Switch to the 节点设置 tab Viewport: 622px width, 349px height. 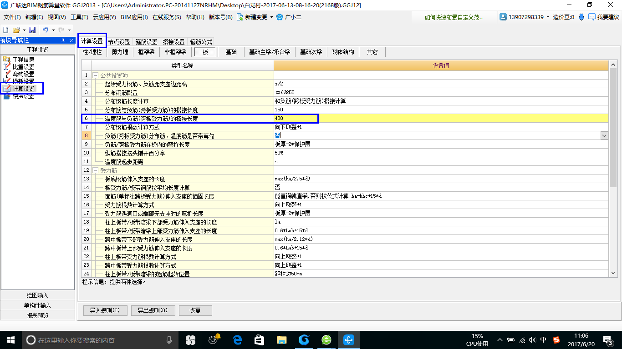click(x=119, y=42)
